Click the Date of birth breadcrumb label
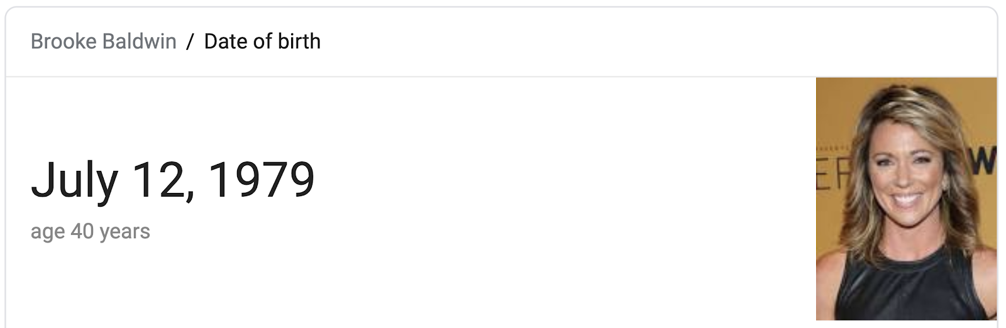Screen dimensions: 1006x328 (262, 41)
